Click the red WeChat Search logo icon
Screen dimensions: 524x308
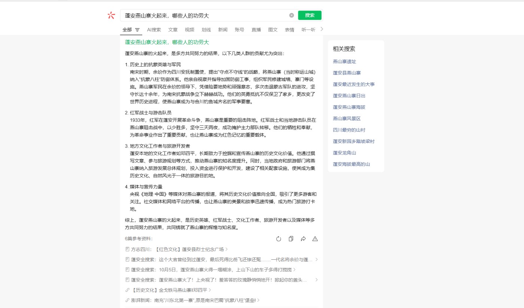pyautogui.click(x=111, y=15)
